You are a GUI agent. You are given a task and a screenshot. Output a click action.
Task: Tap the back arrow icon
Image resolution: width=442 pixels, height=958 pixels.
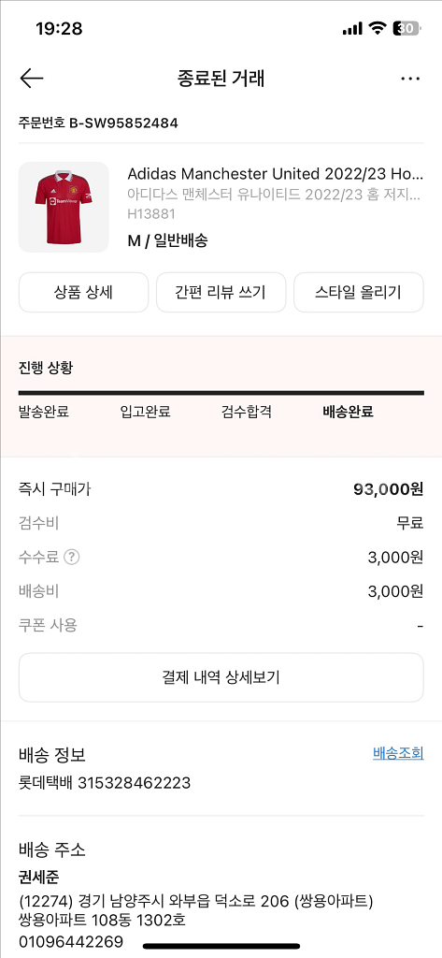pyautogui.click(x=32, y=79)
